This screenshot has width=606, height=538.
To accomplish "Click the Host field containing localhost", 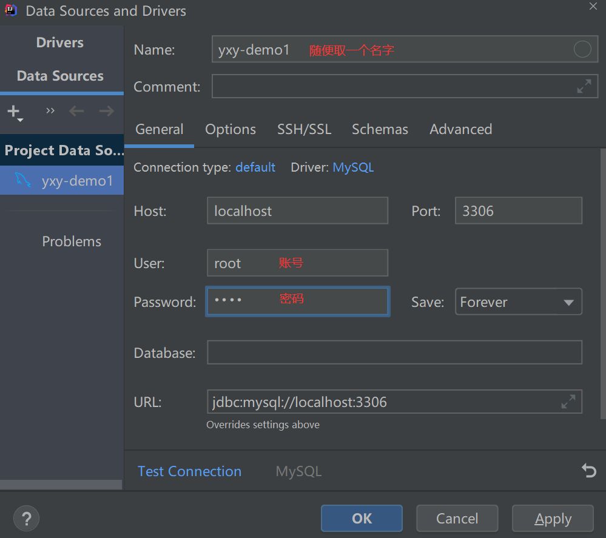I will coord(298,210).
